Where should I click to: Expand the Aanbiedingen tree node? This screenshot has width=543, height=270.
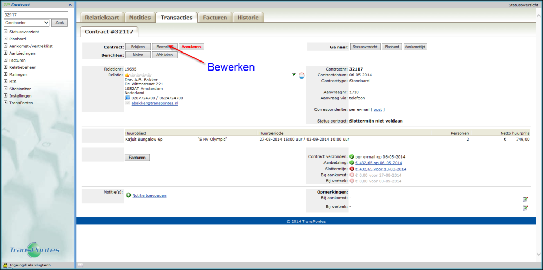5,53
